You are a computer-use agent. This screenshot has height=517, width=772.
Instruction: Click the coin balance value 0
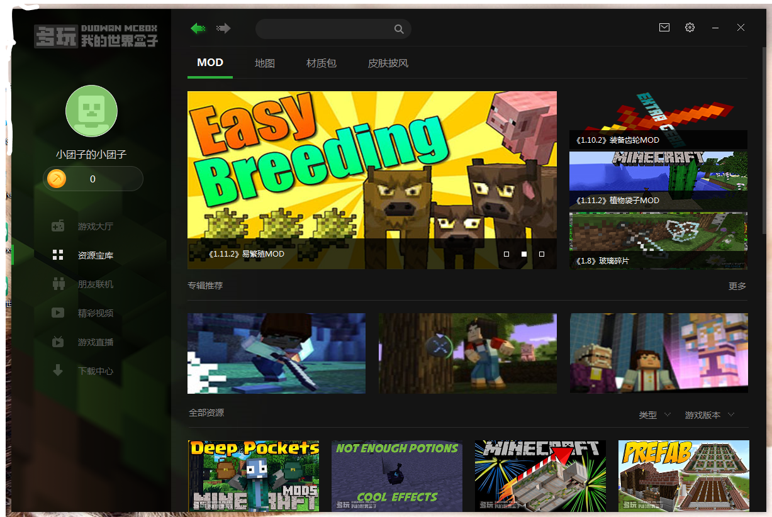click(x=92, y=179)
